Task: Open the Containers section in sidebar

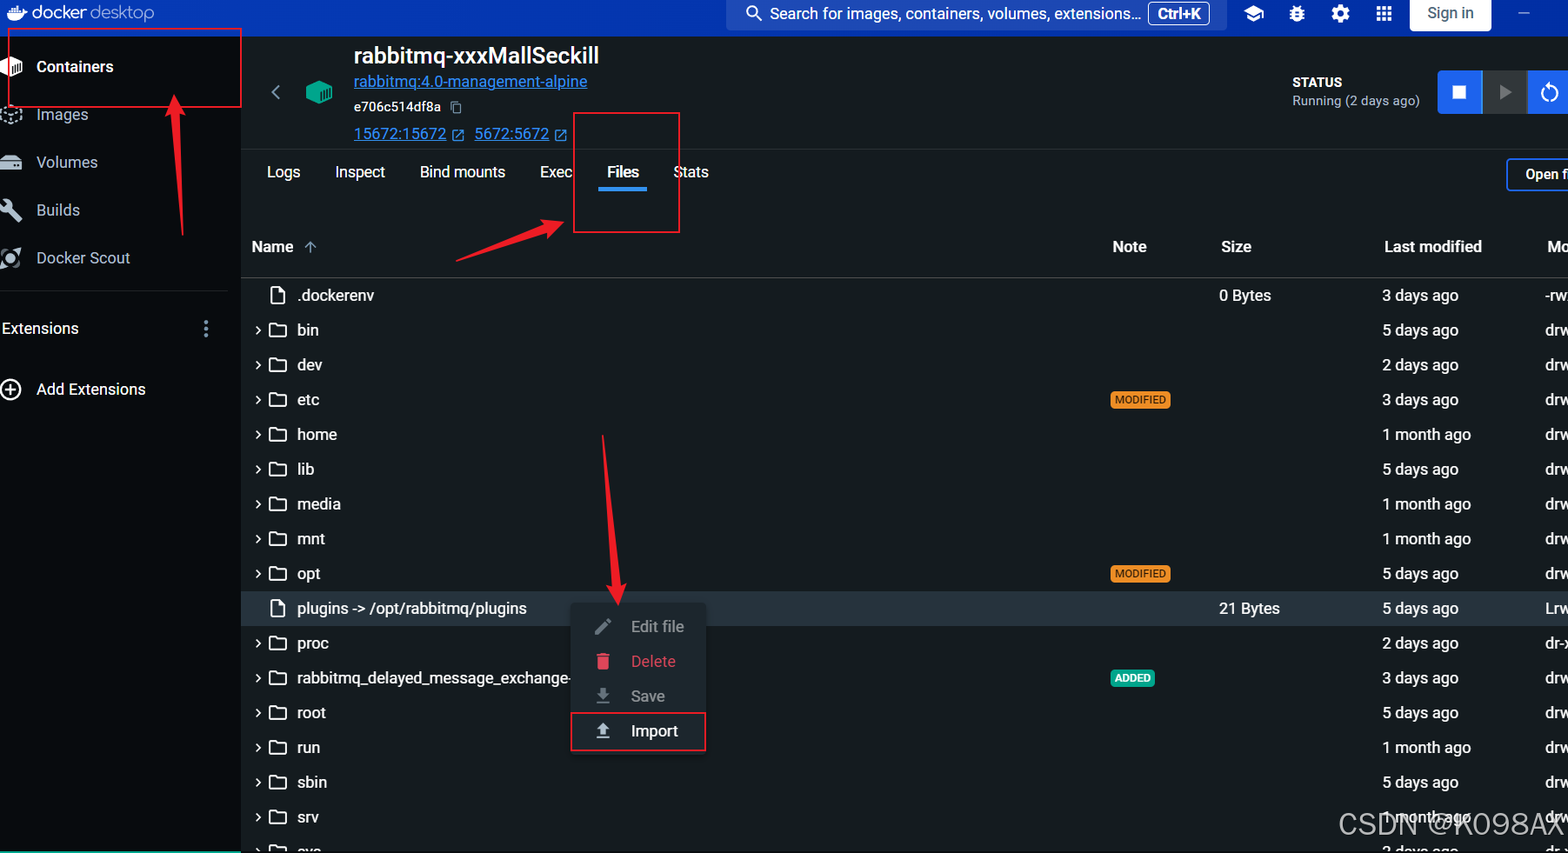Action: [x=74, y=66]
